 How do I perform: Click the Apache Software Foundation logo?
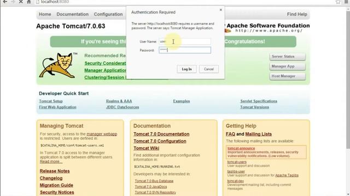[267, 28]
